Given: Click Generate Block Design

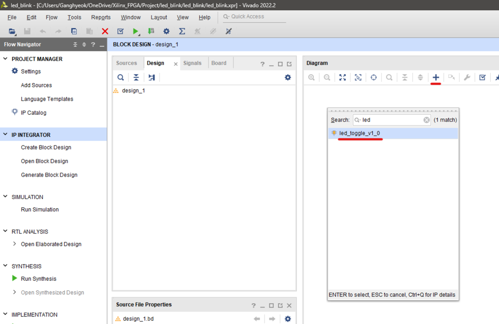Looking at the screenshot, I should pos(49,175).
